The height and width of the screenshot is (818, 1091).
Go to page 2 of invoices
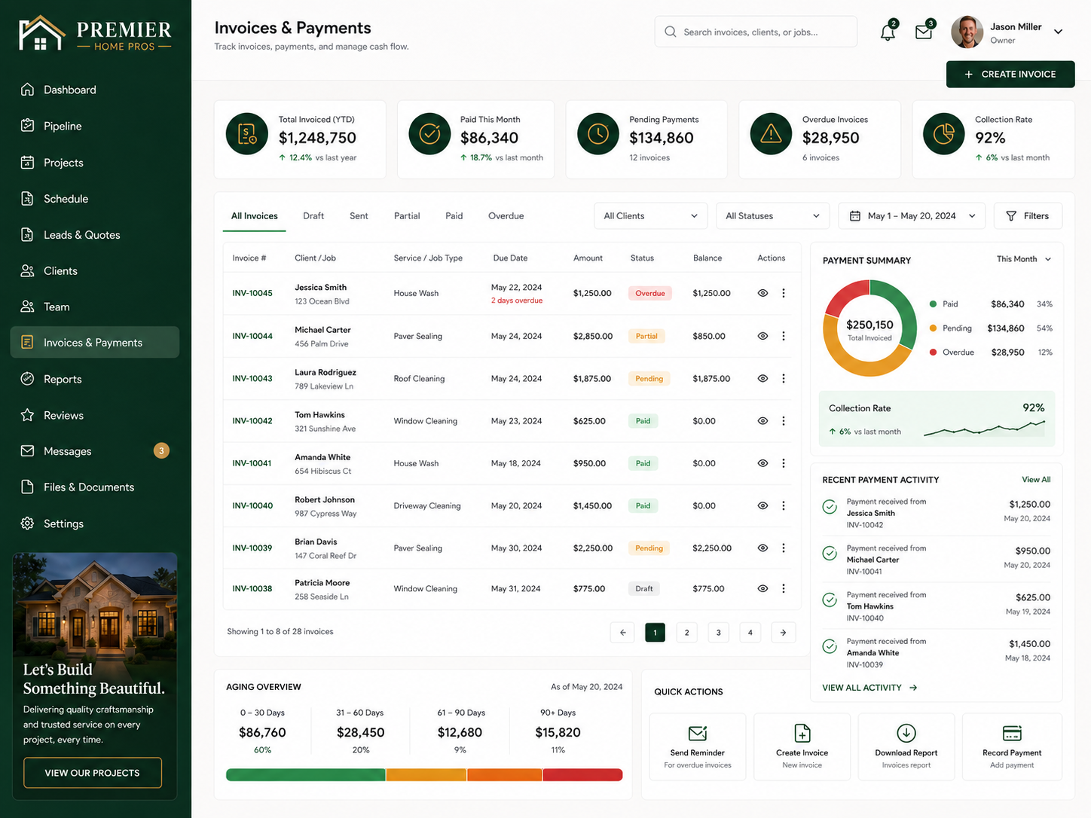(686, 633)
